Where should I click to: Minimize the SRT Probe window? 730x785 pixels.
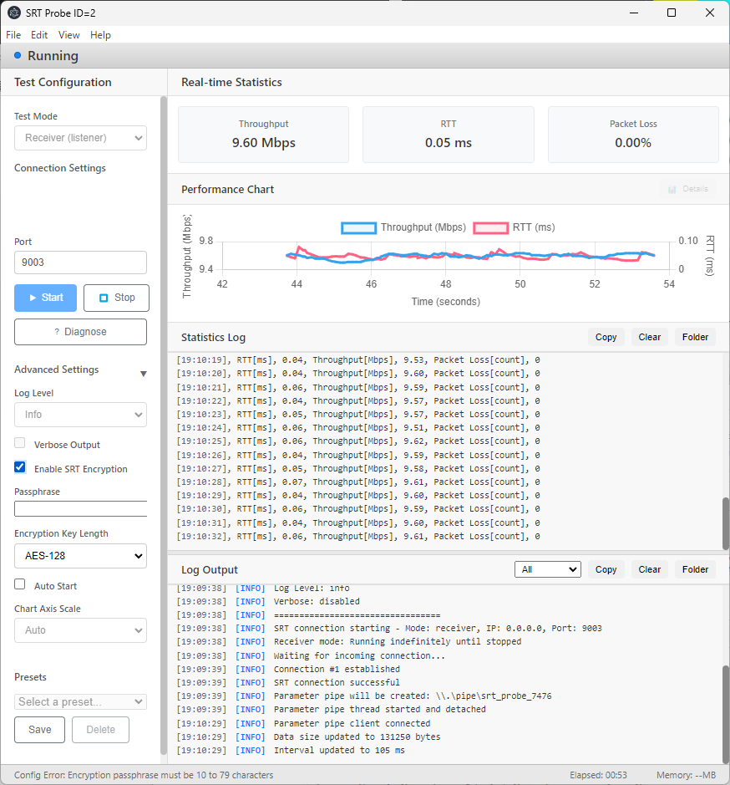click(634, 13)
